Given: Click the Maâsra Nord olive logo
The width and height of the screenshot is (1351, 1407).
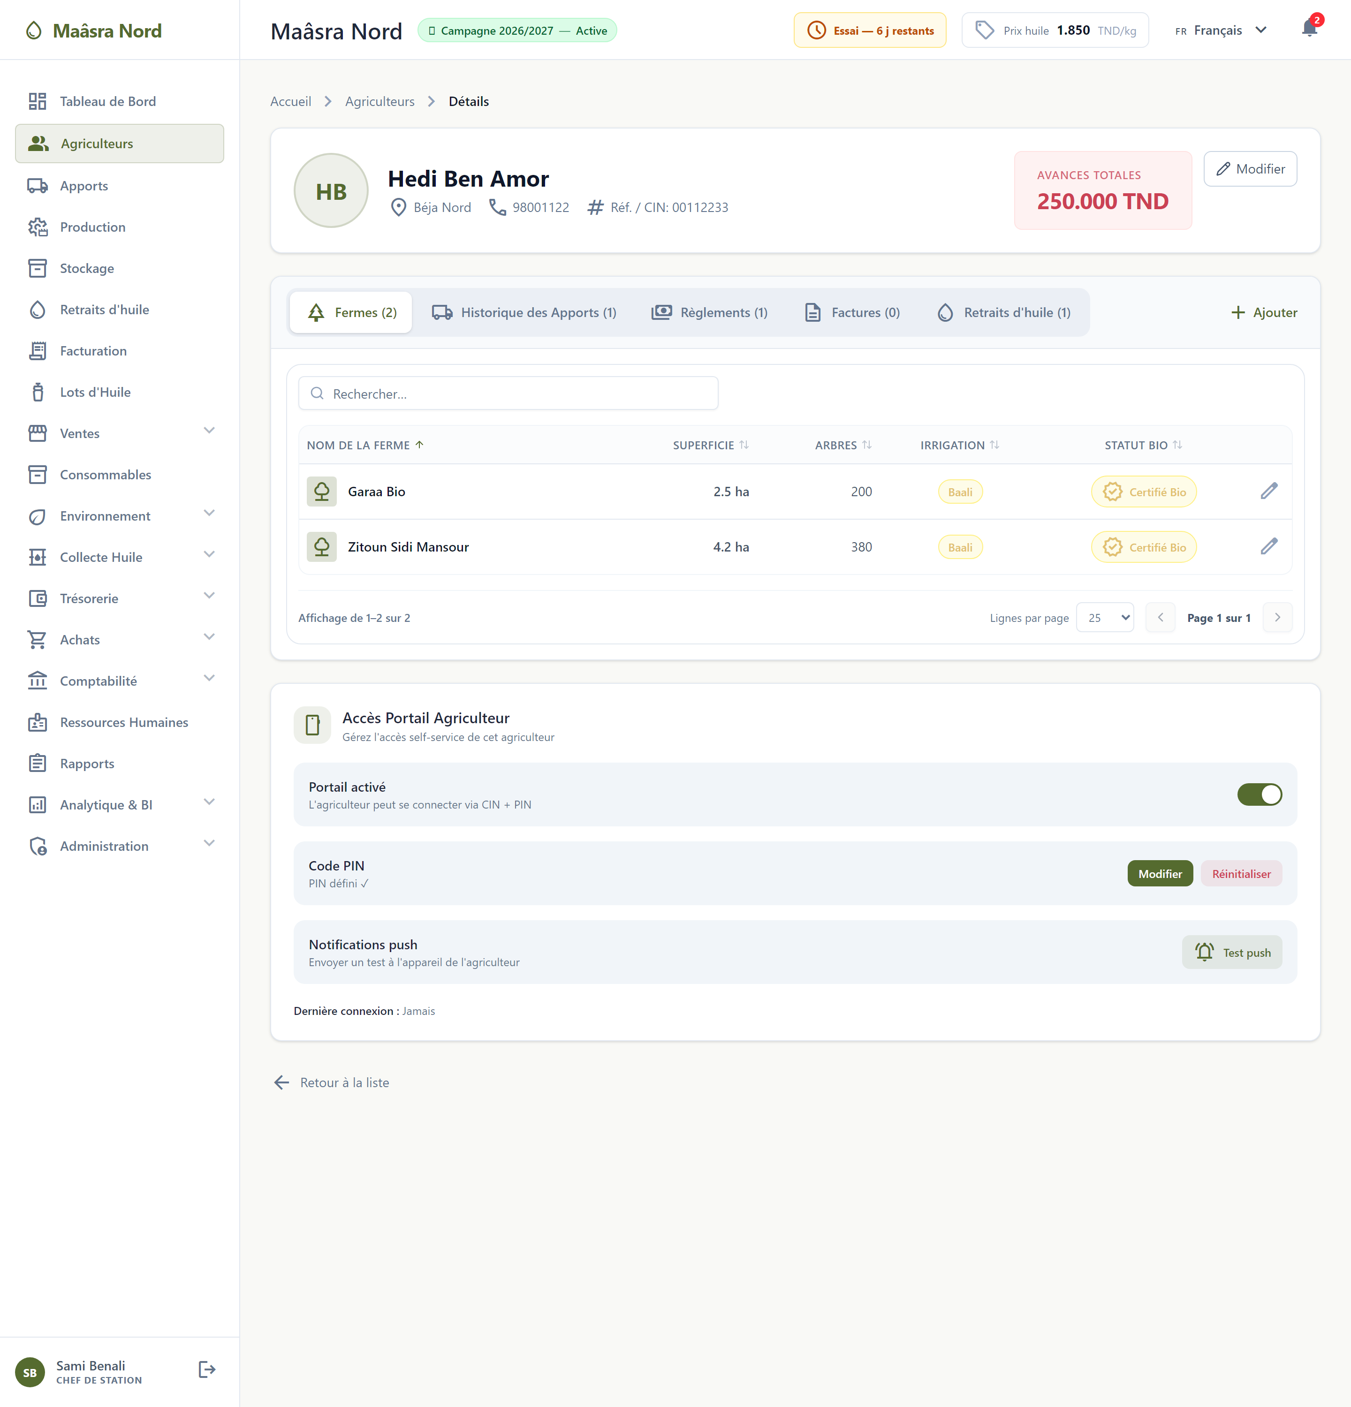Looking at the screenshot, I should point(34,30).
